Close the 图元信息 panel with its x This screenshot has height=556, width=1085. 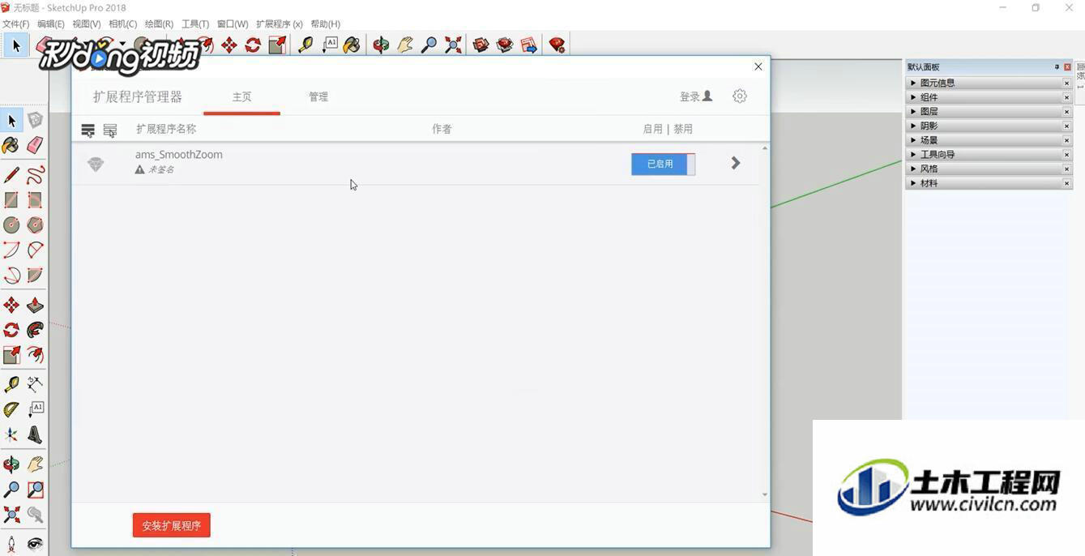coord(1066,83)
